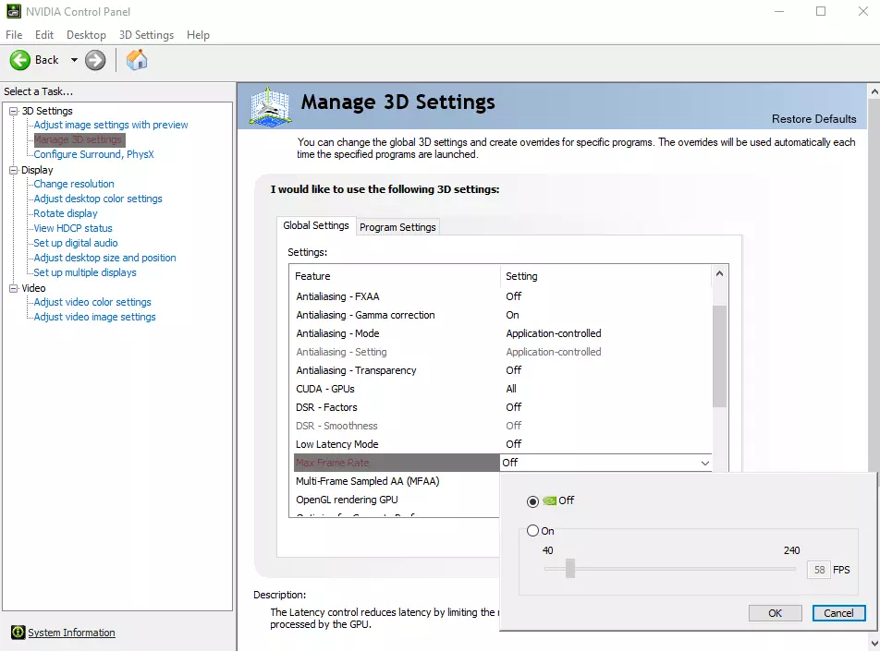Collapse the Display tree node
The width and height of the screenshot is (880, 651).
[x=13, y=170]
